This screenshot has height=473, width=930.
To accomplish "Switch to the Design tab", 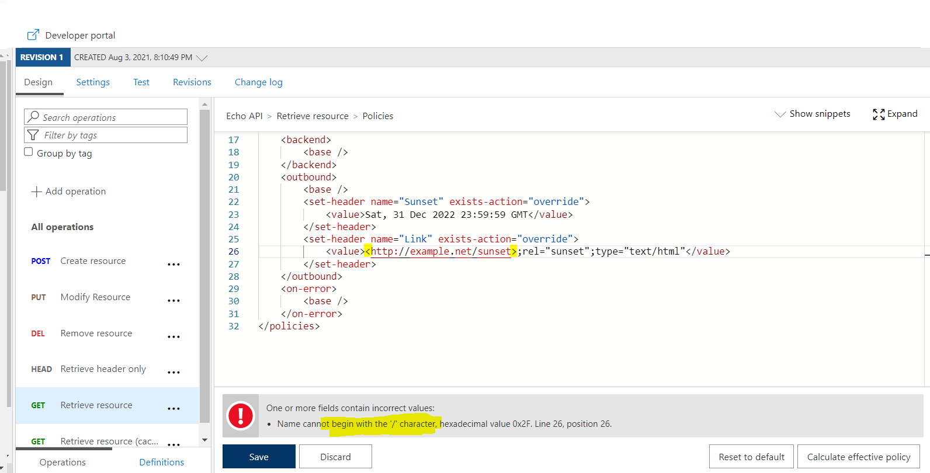I will click(x=39, y=82).
